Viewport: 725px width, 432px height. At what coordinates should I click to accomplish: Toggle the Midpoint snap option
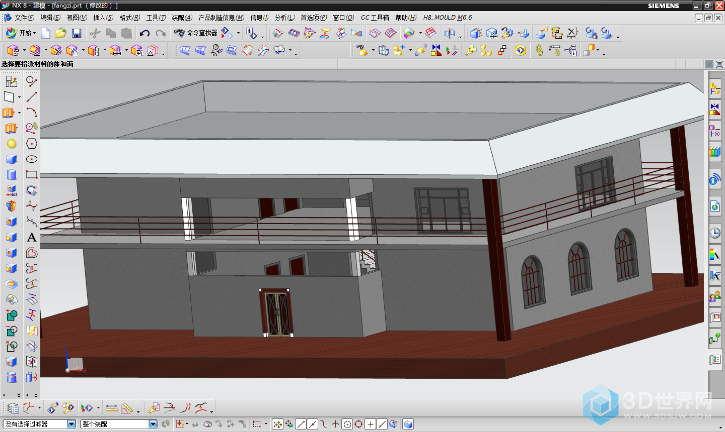(312, 424)
